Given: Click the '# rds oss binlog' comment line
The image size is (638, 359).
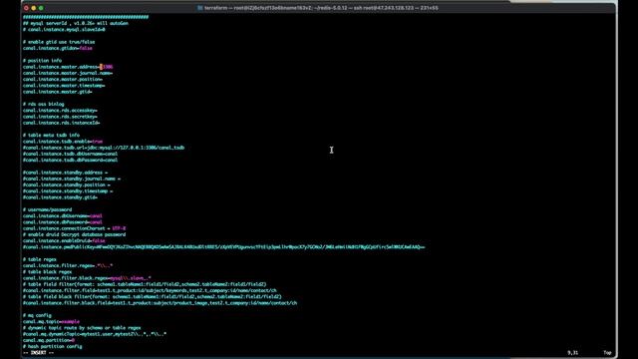Looking at the screenshot, I should coord(43,104).
